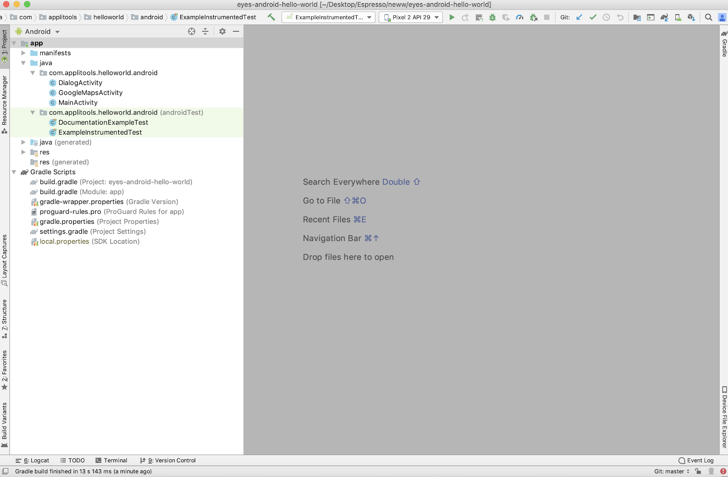Screen dimensions: 728x477
Task: Show Git history clock icon
Action: tap(607, 17)
